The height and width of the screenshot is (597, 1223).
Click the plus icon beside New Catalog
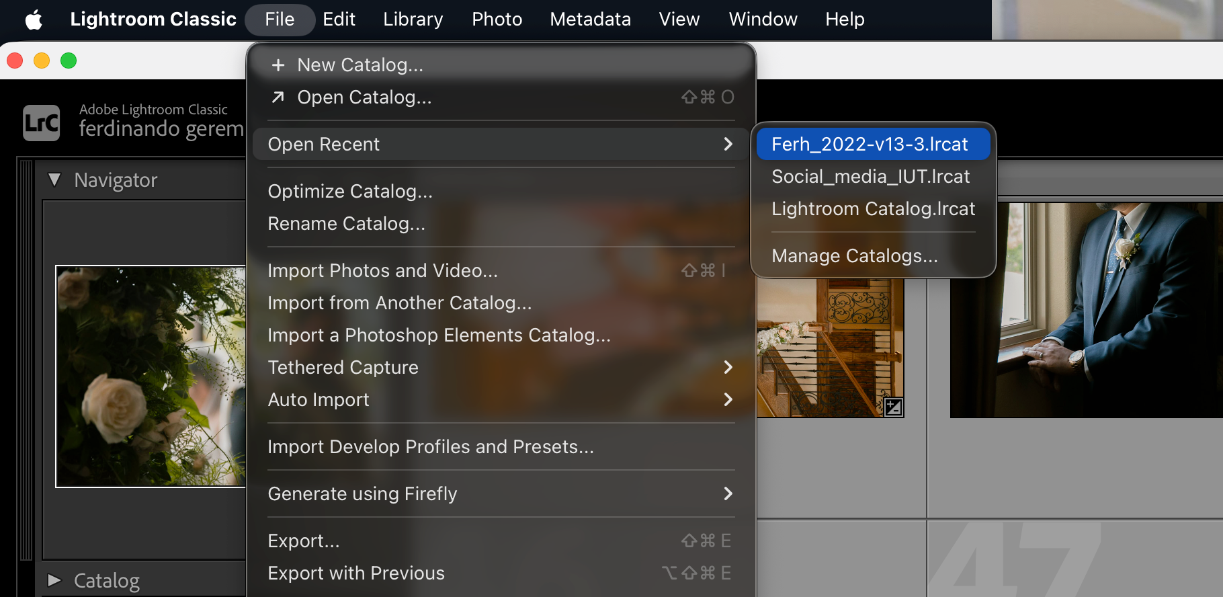(x=278, y=65)
